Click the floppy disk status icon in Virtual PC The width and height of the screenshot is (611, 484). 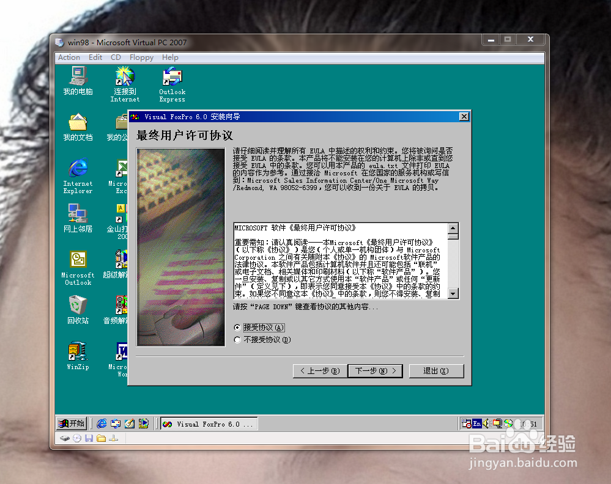coord(89,438)
